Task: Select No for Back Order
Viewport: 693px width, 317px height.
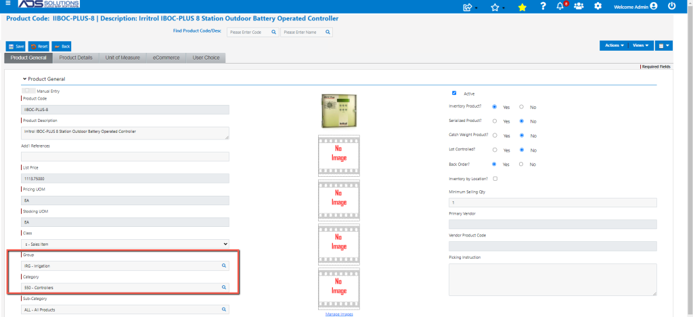Action: pos(522,164)
